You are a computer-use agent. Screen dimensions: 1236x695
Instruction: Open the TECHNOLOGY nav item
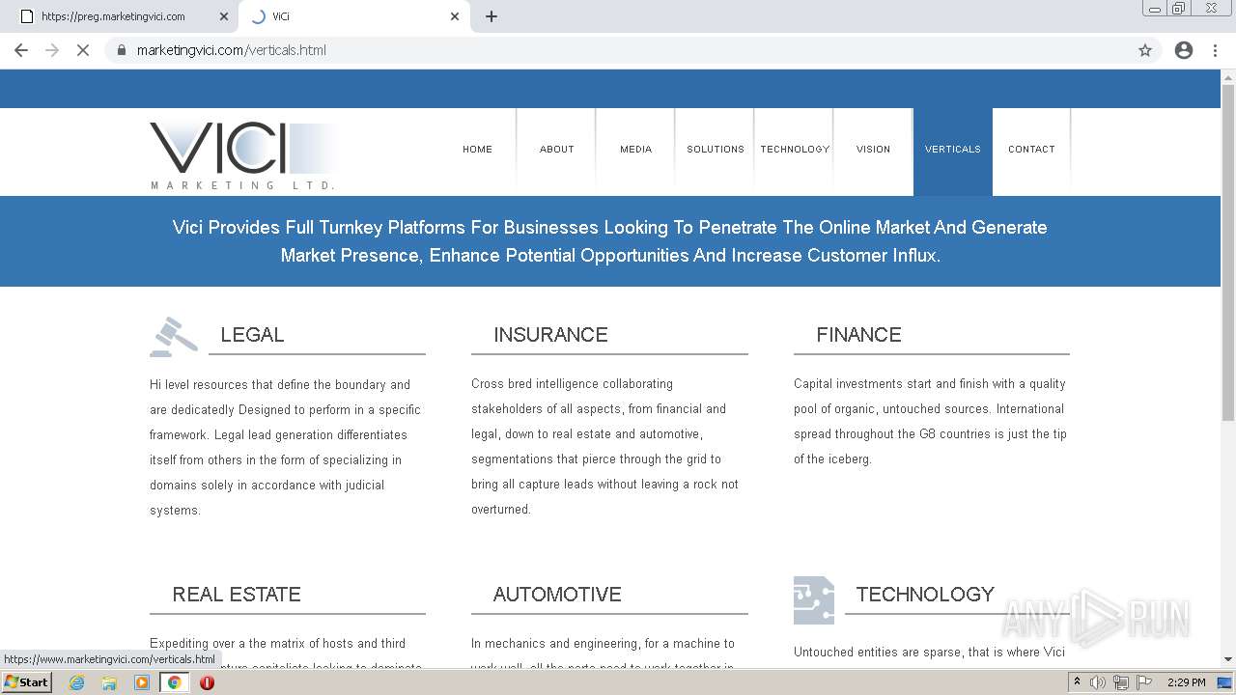pos(795,150)
